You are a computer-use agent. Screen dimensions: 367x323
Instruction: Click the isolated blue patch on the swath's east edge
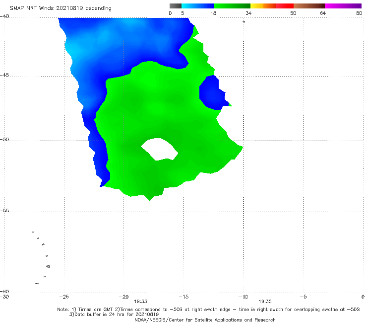213,93
